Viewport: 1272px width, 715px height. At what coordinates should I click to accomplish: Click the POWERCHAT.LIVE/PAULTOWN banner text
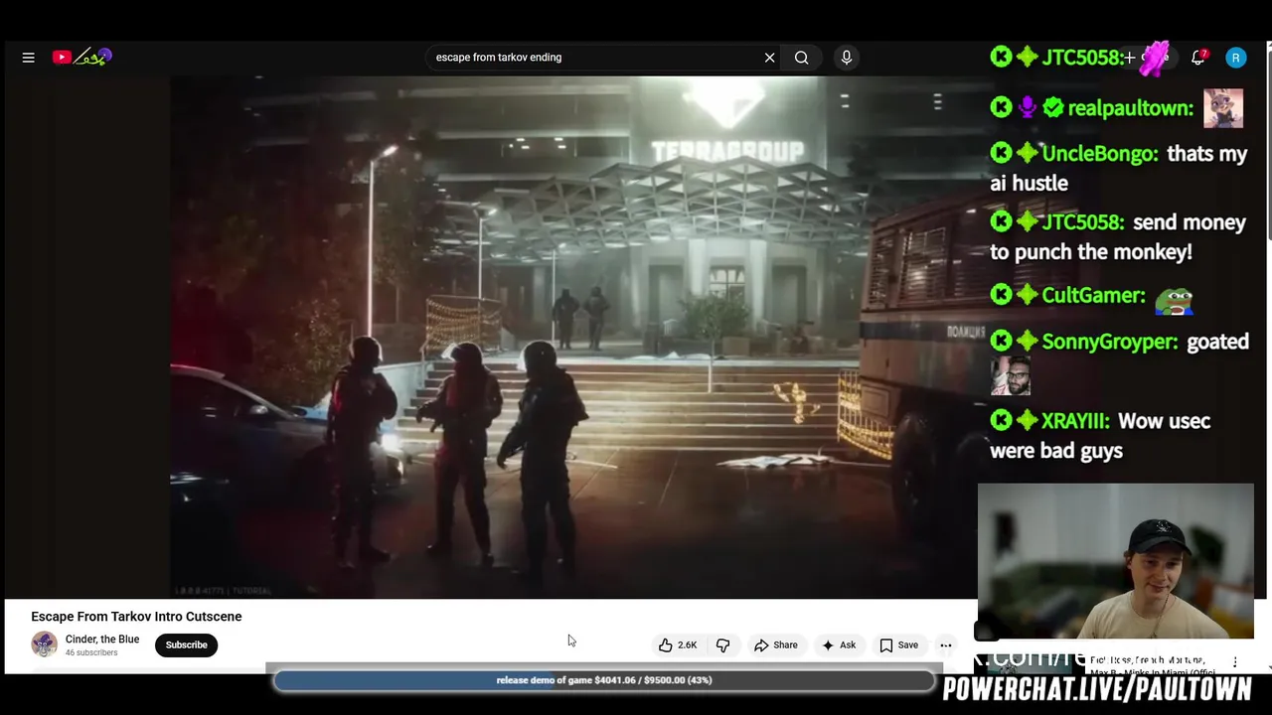(1097, 689)
